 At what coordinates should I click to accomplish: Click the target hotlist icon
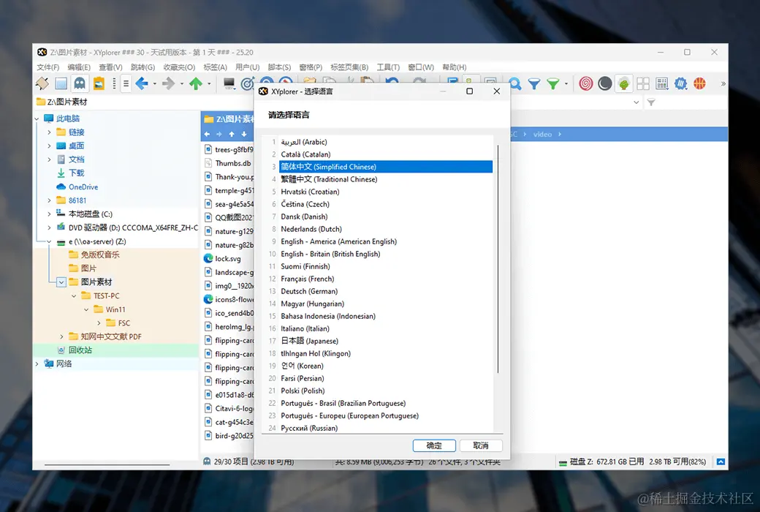pos(247,84)
